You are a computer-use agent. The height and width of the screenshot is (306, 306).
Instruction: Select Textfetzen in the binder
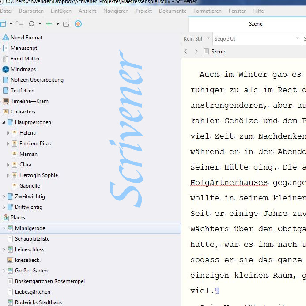point(23,91)
